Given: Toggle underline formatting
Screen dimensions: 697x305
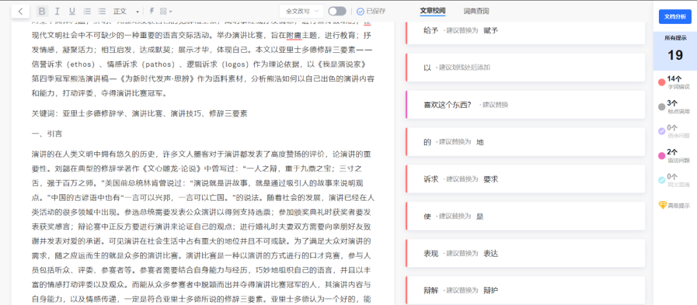Looking at the screenshot, I should [x=72, y=11].
